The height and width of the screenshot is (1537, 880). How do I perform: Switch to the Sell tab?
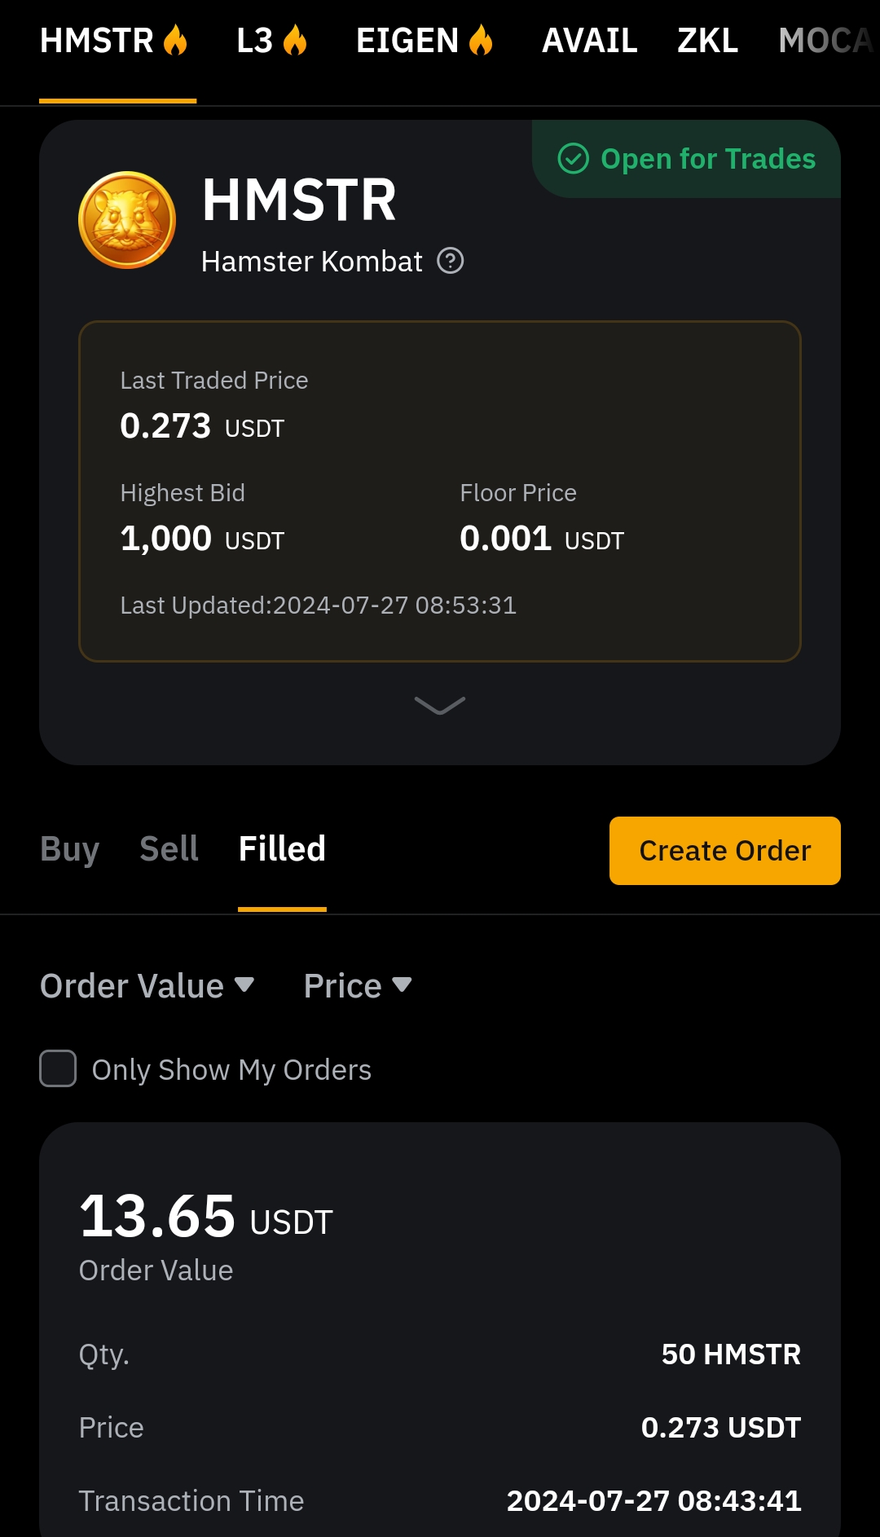pyautogui.click(x=169, y=849)
